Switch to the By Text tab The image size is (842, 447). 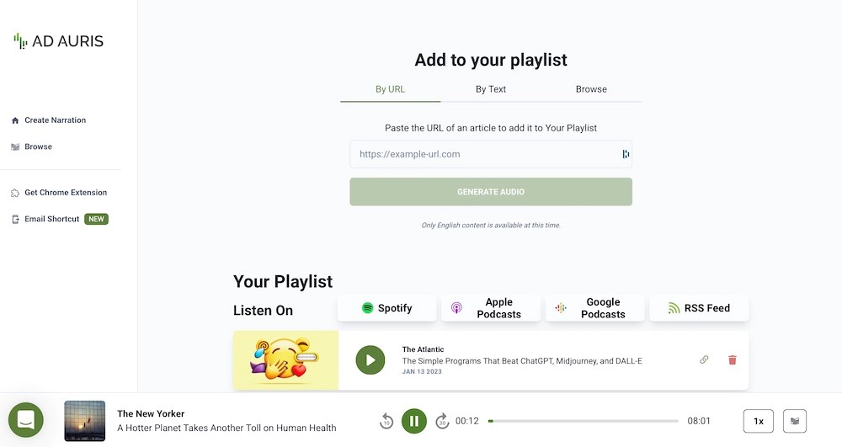(491, 89)
